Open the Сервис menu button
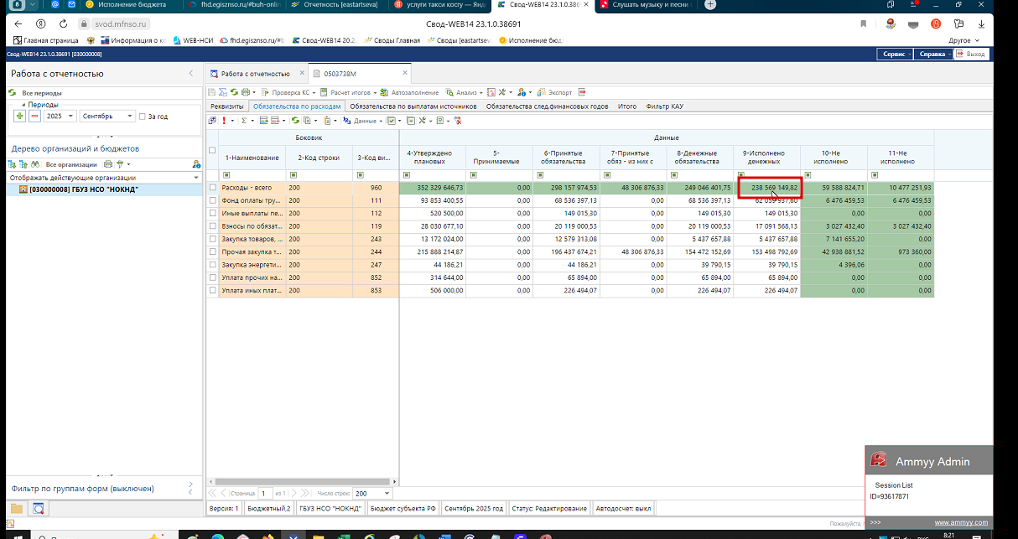1018x539 pixels. [x=894, y=54]
